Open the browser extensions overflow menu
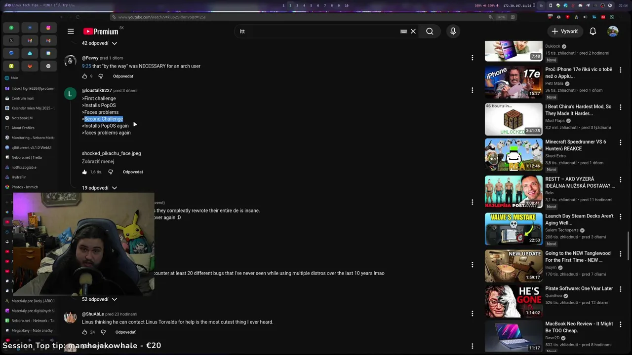632x355 pixels. [x=620, y=17]
